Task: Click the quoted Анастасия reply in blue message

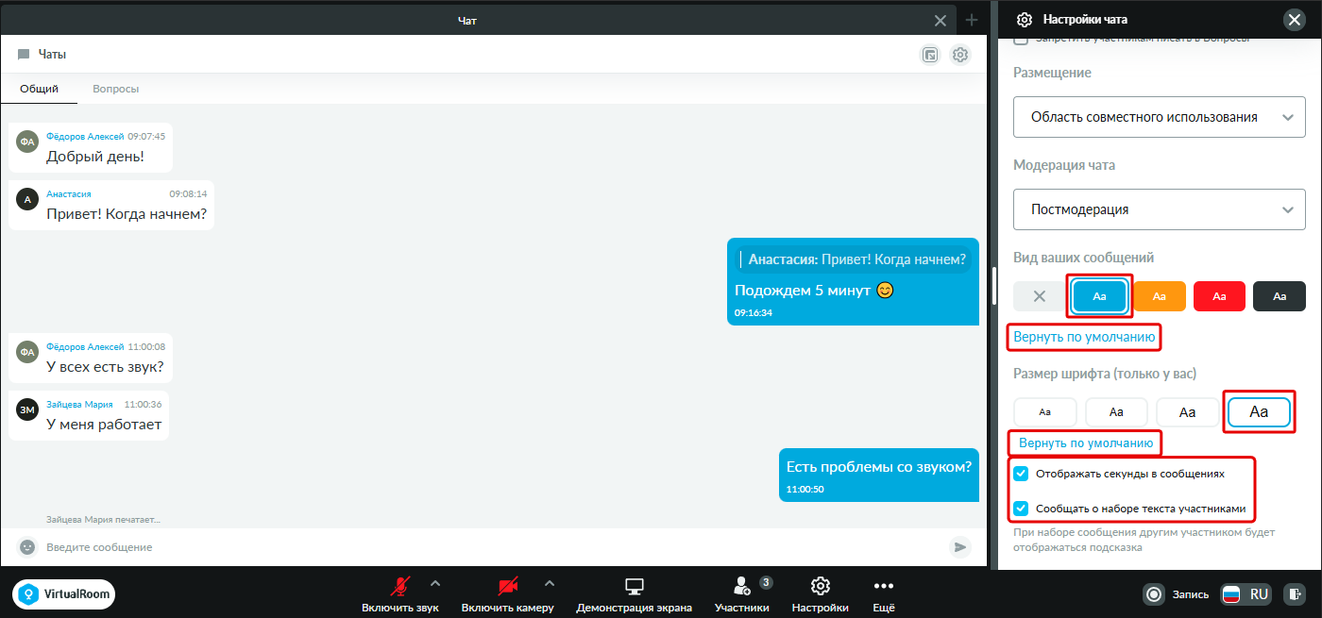Action: click(853, 259)
